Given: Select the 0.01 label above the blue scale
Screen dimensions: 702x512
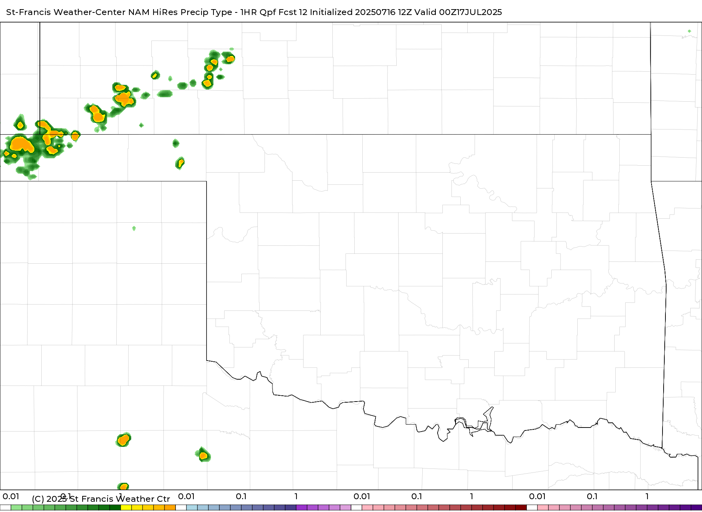Looking at the screenshot, I should coord(186,496).
